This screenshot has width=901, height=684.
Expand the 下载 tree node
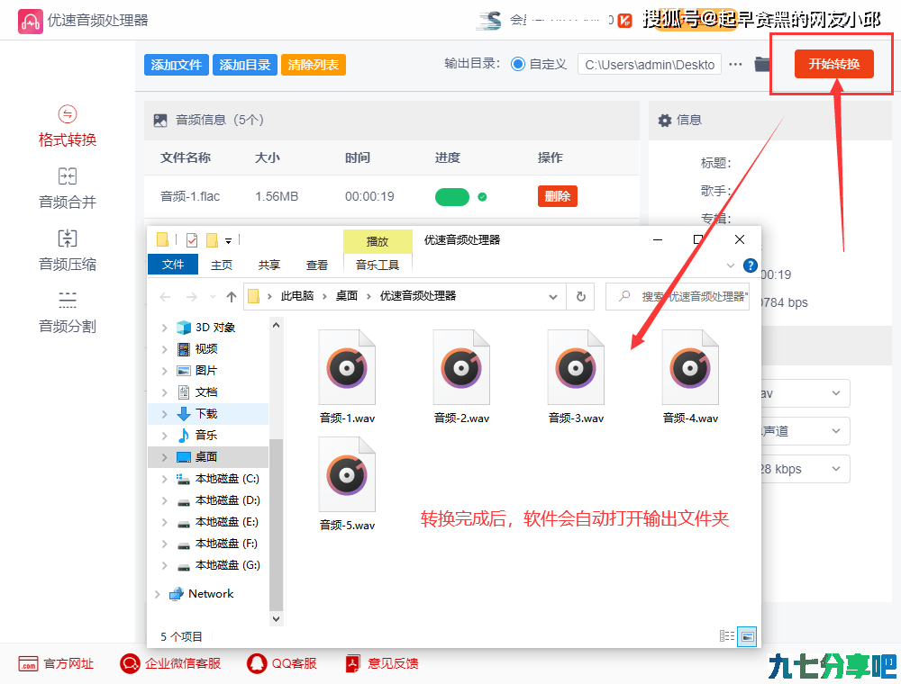coord(164,414)
